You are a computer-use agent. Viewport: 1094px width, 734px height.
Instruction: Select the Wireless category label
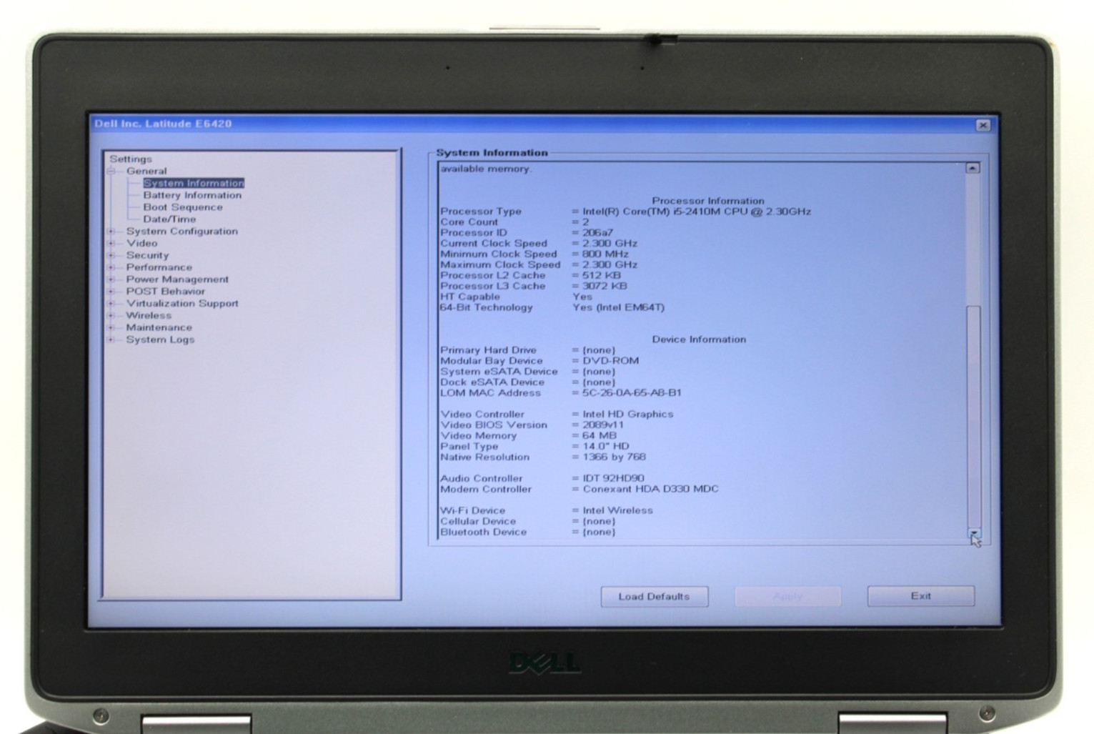click(149, 316)
